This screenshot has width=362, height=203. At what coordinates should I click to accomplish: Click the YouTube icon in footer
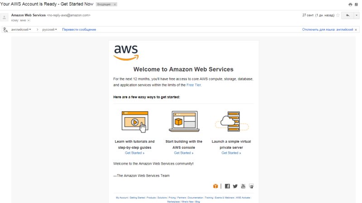[243, 186]
